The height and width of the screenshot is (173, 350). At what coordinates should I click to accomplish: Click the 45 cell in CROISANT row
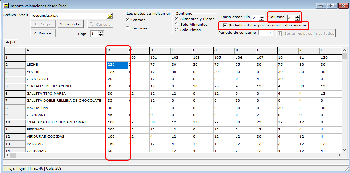click(117, 115)
